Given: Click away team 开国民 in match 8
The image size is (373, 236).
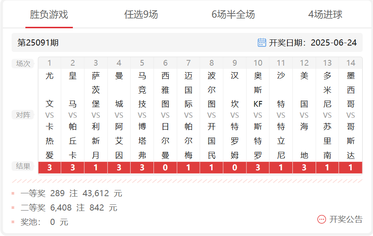Looking at the screenshot, I should point(212,141).
